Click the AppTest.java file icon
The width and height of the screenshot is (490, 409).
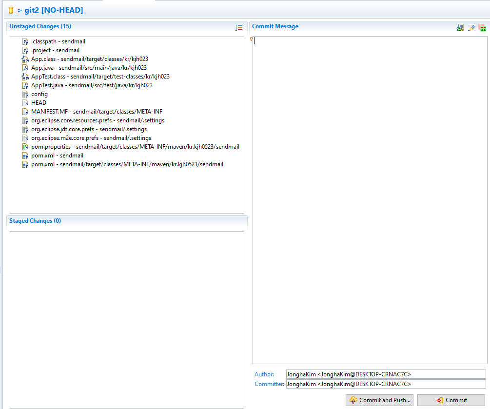pyautogui.click(x=25, y=85)
